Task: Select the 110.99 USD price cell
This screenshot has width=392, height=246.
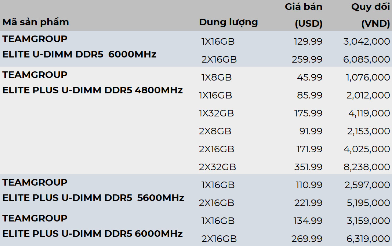Action: tap(309, 185)
